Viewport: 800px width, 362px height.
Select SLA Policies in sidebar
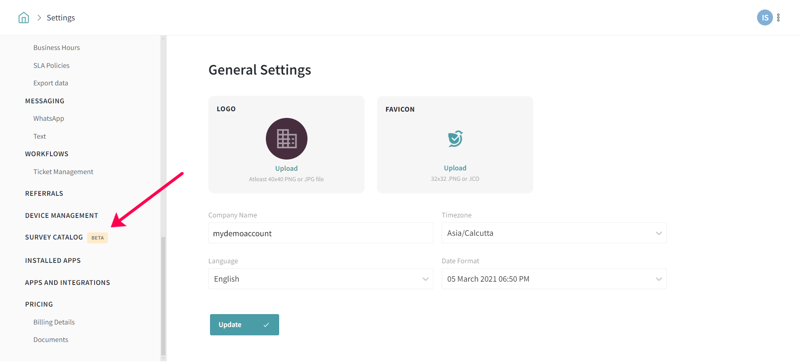(52, 66)
